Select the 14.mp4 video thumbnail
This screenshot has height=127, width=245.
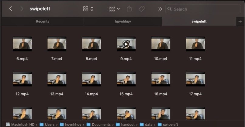[x=91, y=79]
